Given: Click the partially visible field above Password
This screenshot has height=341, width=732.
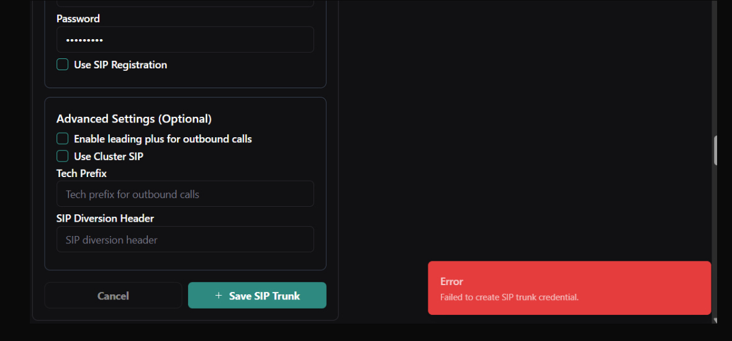Looking at the screenshot, I should (x=185, y=3).
